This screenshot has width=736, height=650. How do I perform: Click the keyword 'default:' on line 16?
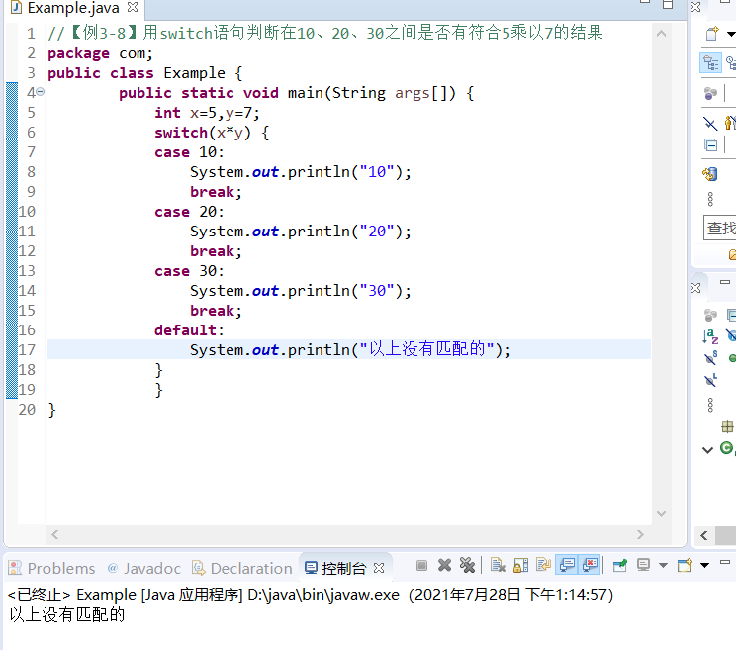[189, 329]
